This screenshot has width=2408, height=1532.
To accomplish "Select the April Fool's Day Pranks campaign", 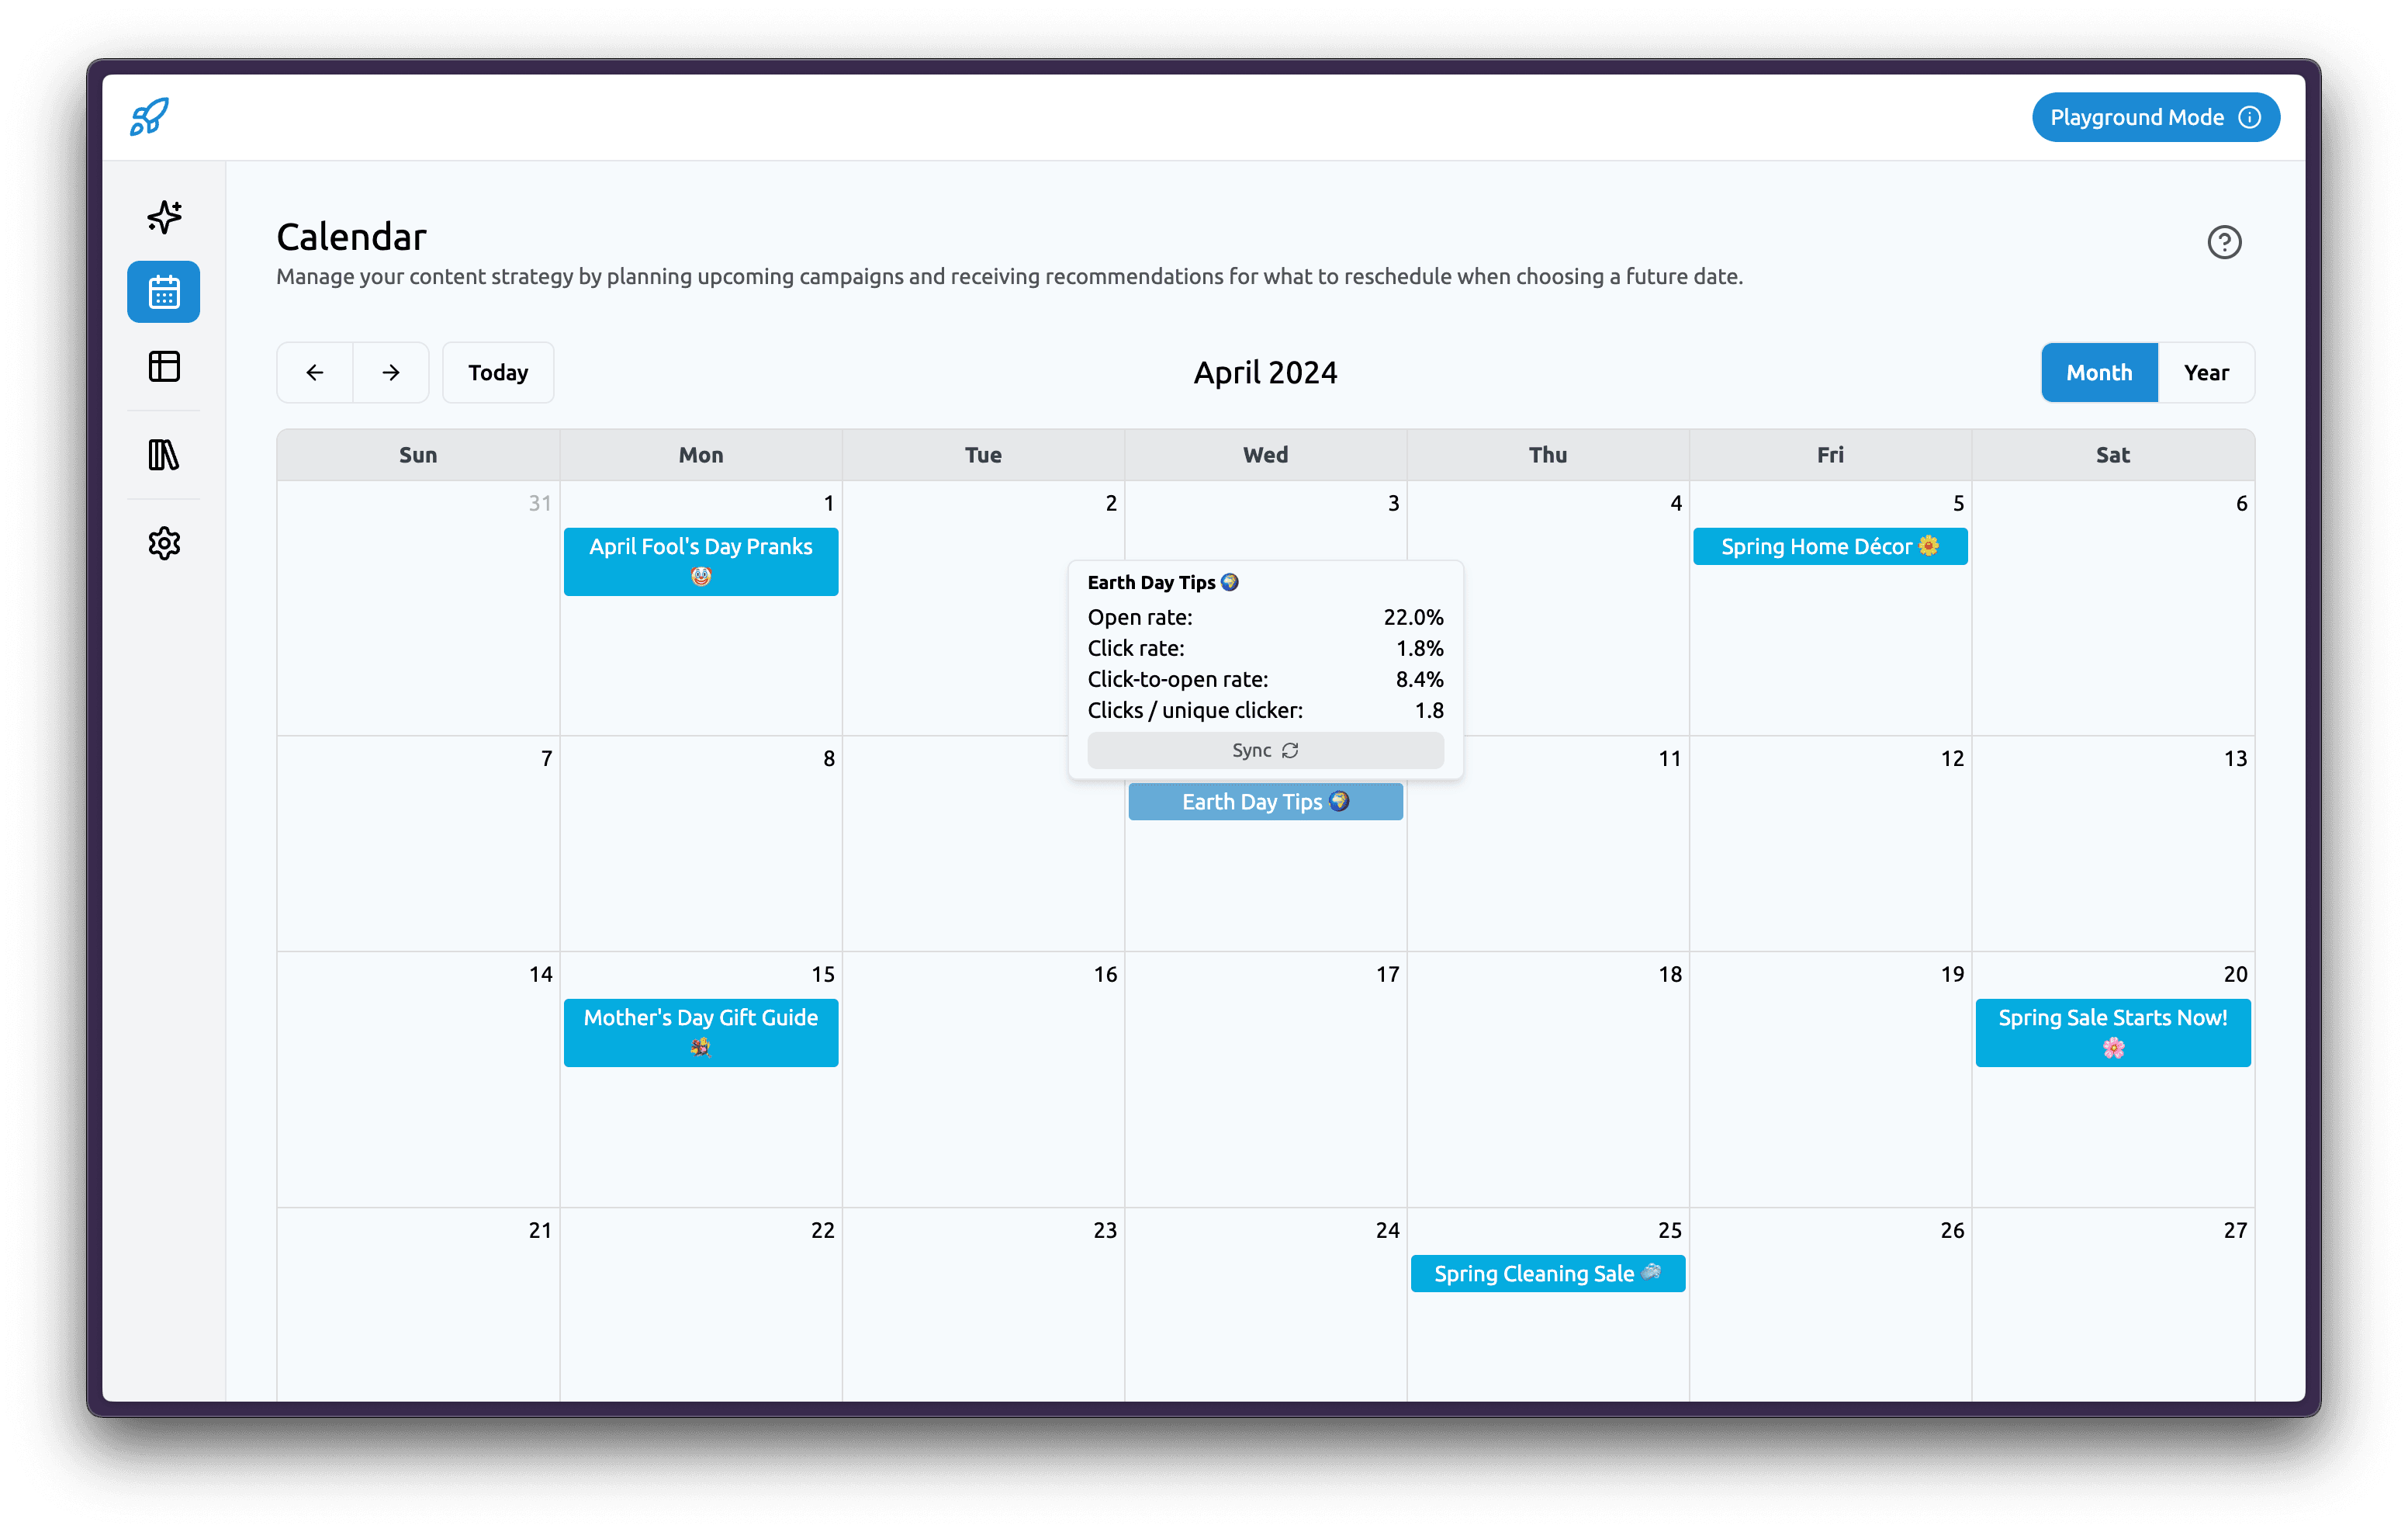I will click(701, 560).
